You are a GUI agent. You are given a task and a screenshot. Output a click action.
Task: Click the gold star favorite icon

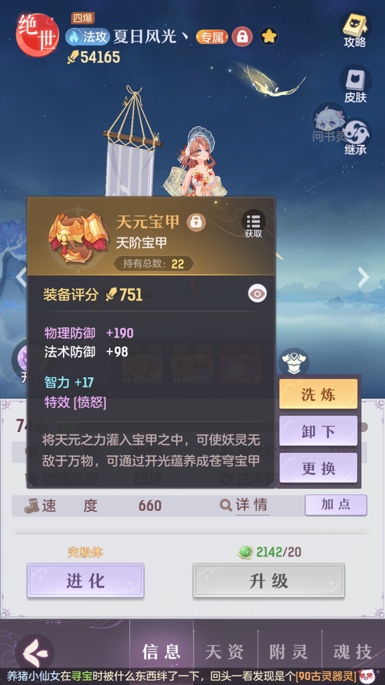[269, 37]
